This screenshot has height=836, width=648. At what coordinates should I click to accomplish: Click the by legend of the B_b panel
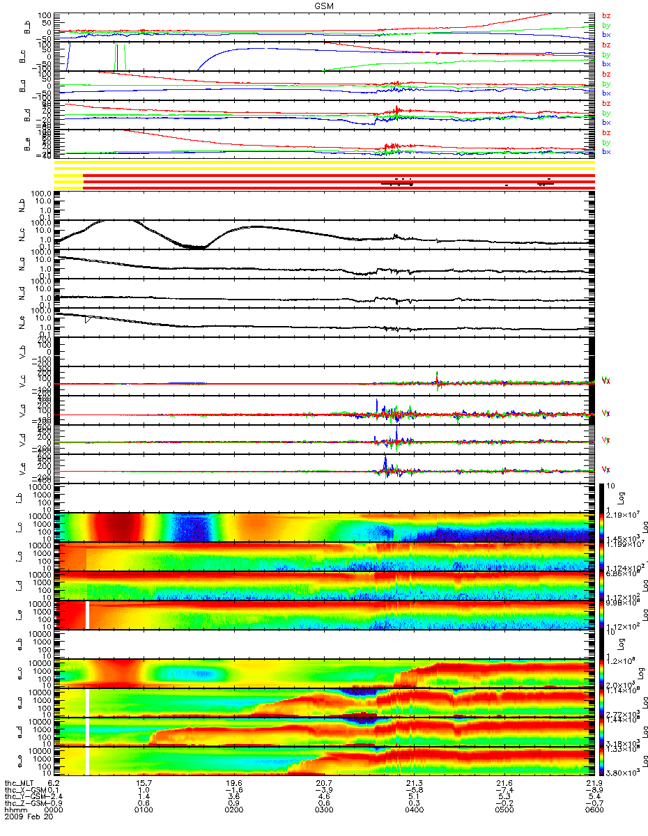pos(605,25)
